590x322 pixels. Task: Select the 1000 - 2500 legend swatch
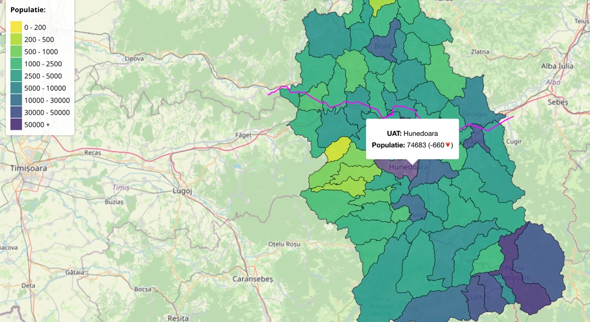tap(16, 64)
